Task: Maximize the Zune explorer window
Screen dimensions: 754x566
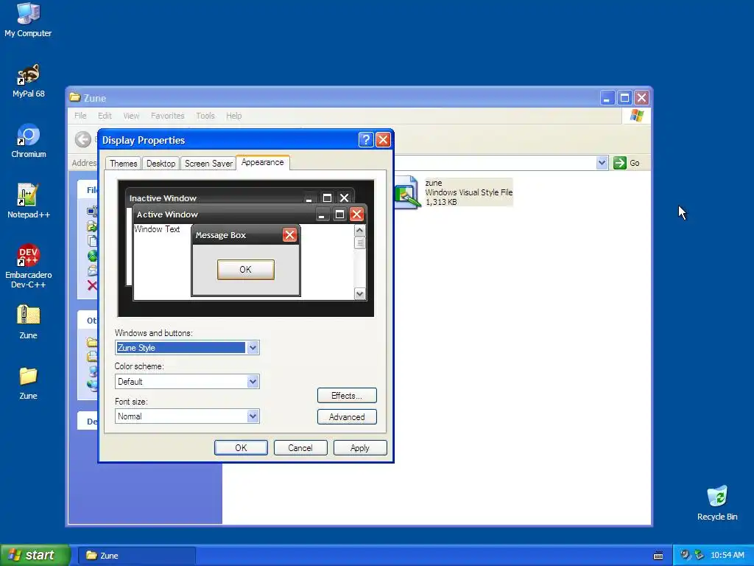Action: (x=624, y=98)
